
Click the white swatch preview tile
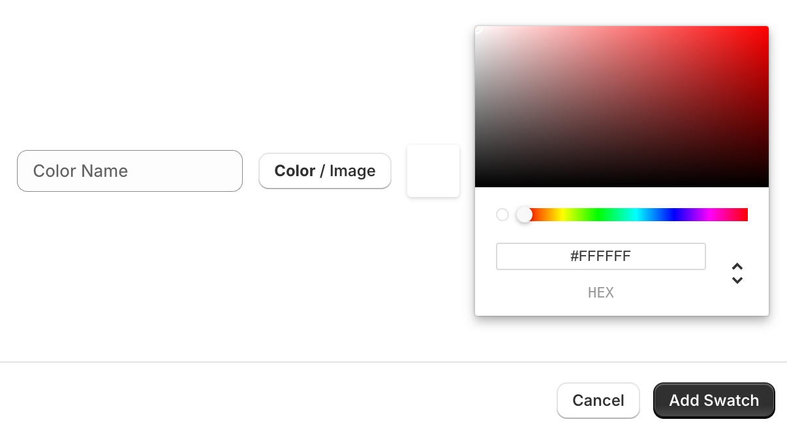[x=433, y=170]
